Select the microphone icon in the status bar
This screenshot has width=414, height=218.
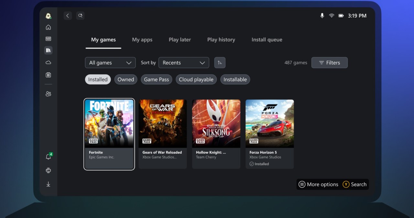click(x=322, y=16)
